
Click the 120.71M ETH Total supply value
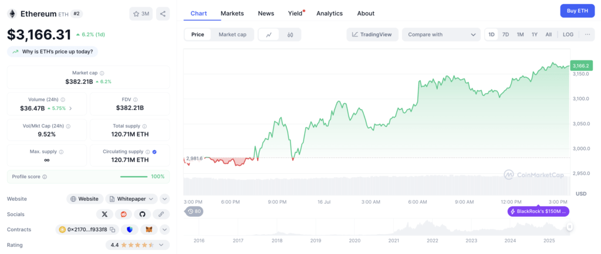click(130, 134)
